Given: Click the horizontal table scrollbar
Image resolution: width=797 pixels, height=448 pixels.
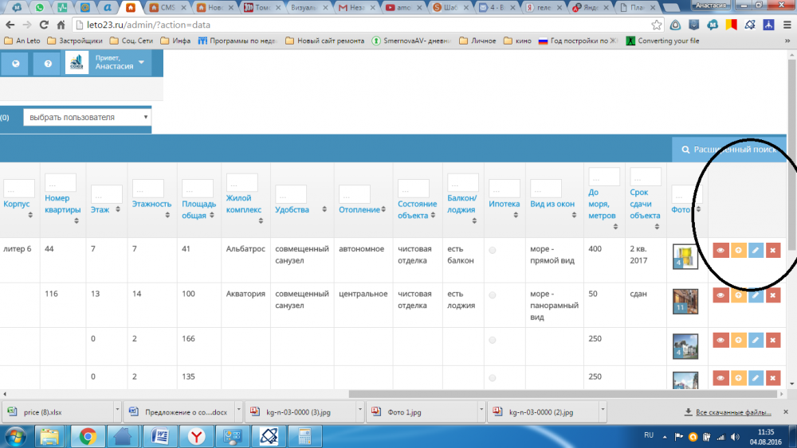Looking at the screenshot, I should click(x=563, y=394).
